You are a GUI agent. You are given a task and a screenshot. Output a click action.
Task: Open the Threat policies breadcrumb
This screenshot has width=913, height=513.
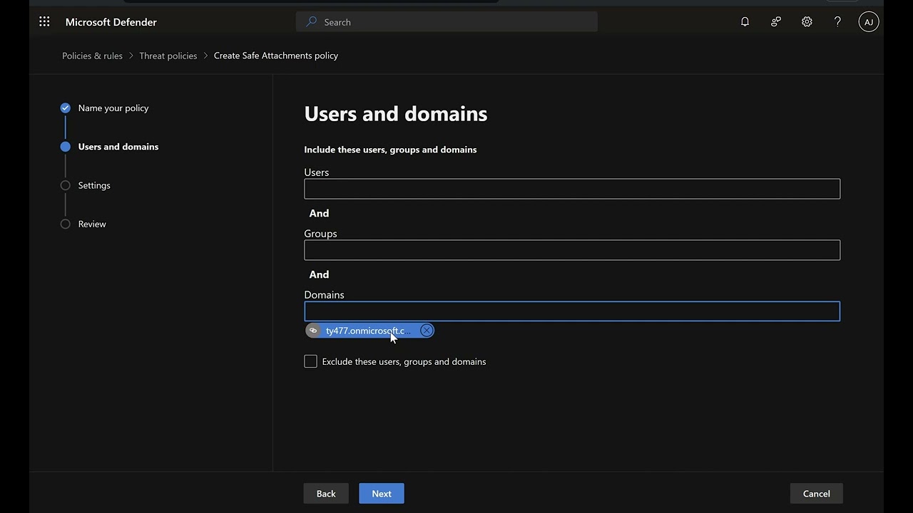[x=168, y=56]
